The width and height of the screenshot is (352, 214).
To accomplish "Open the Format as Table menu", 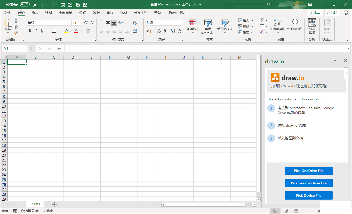I will click(x=208, y=27).
